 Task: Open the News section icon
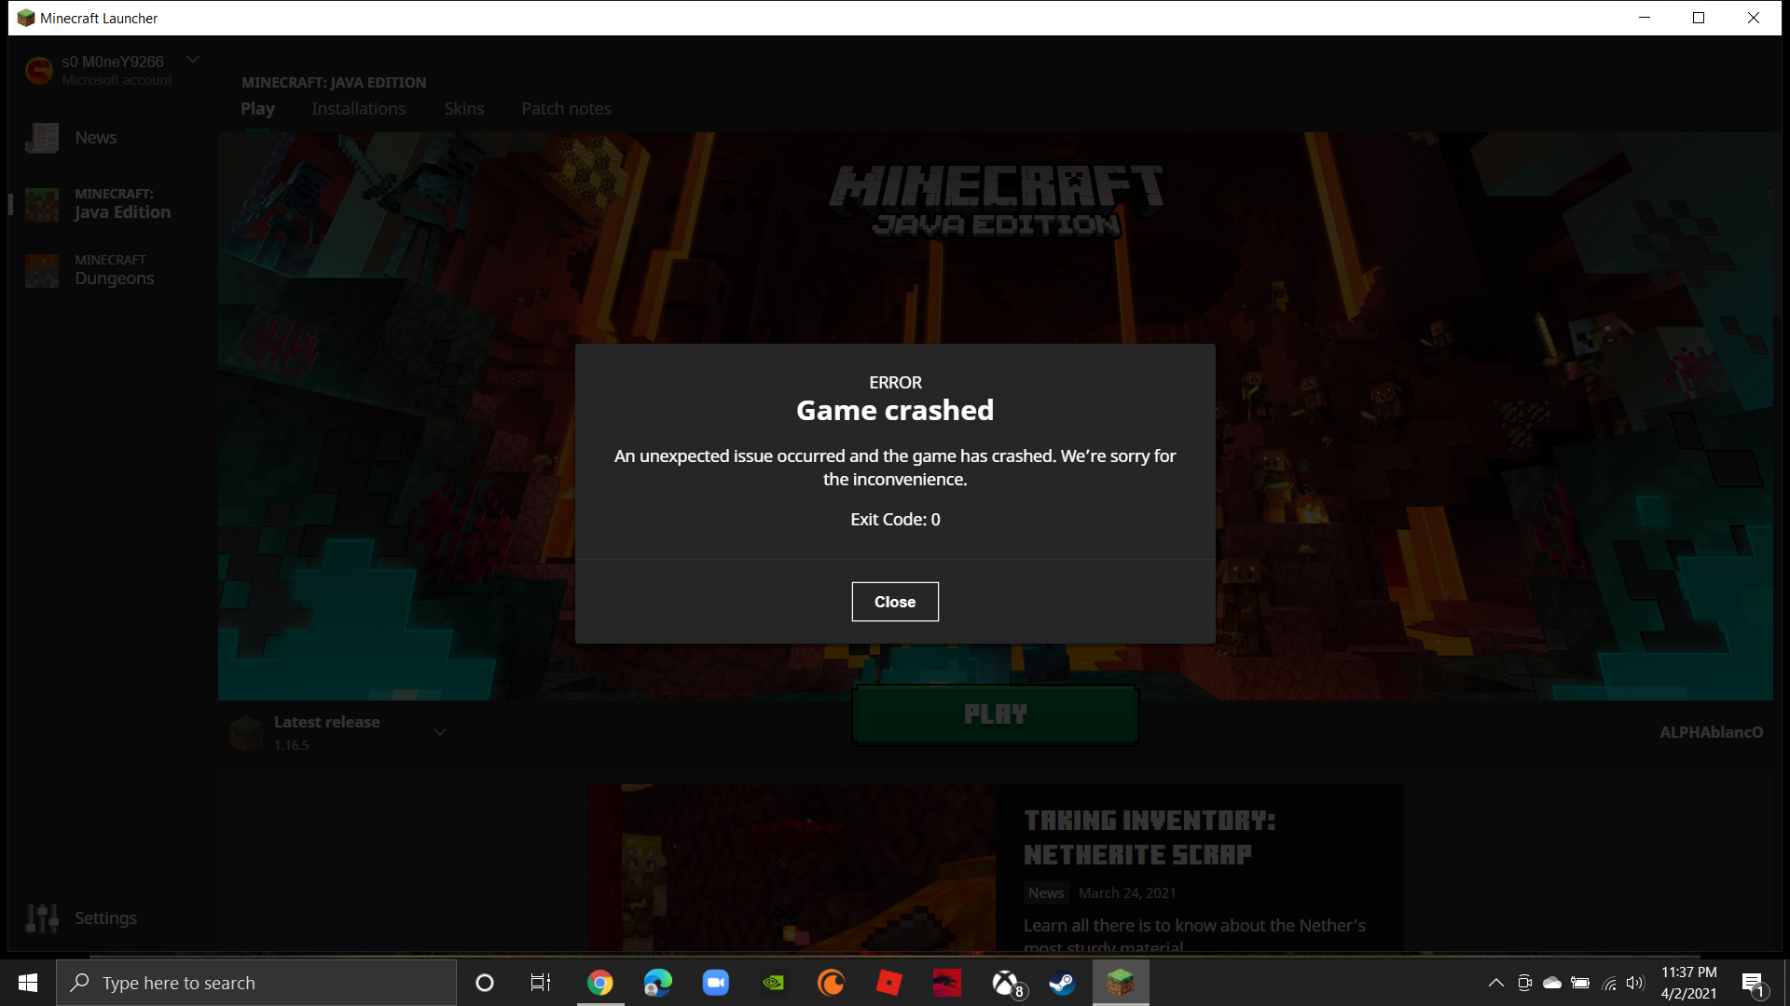pos(42,138)
